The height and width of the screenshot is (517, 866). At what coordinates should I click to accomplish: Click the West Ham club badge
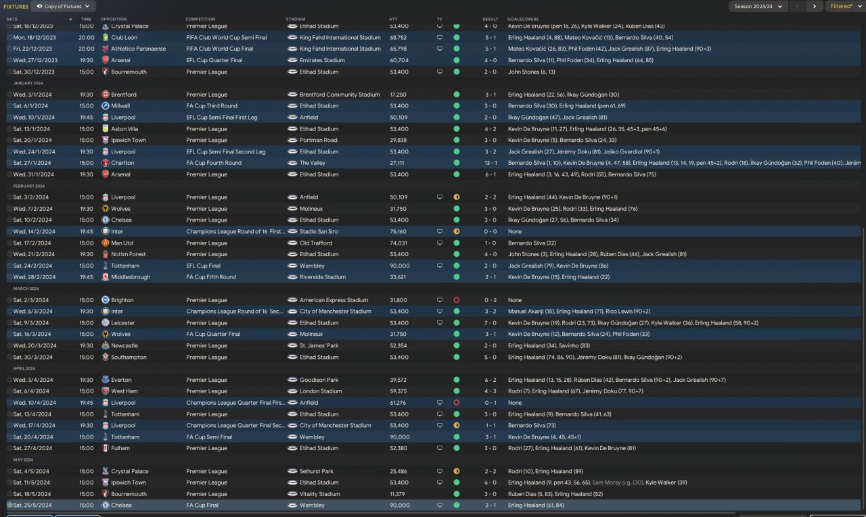point(105,391)
